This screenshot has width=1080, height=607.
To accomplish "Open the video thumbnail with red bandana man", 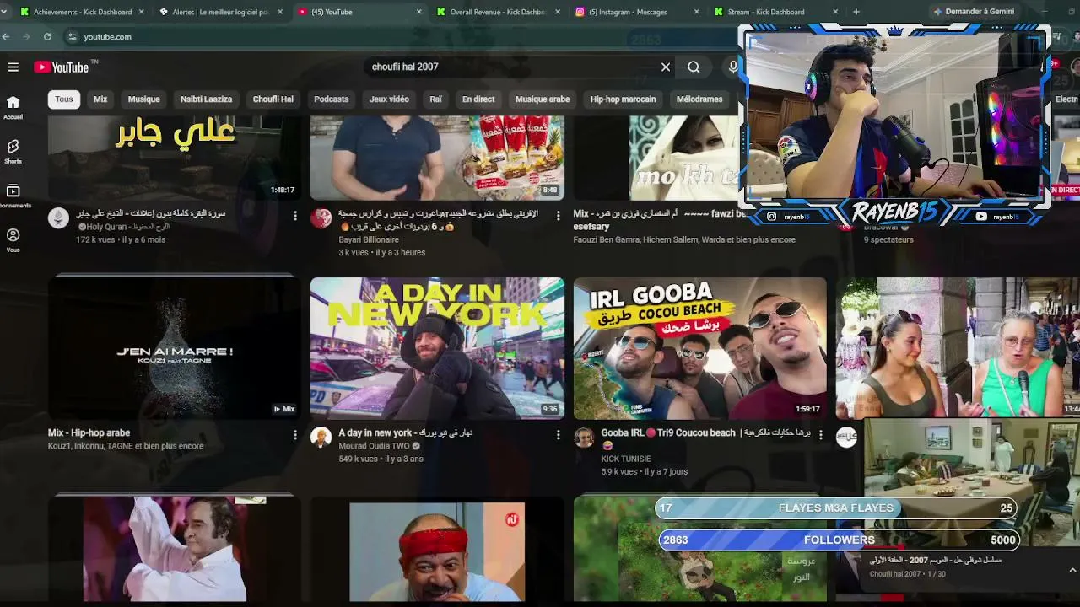I will pos(437,552).
